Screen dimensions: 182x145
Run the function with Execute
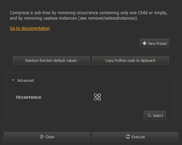pos(135,137)
